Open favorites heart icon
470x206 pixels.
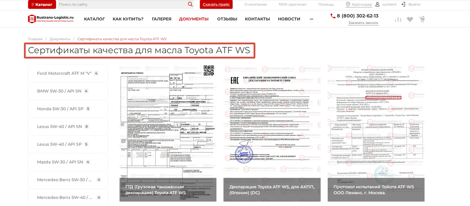click(410, 19)
